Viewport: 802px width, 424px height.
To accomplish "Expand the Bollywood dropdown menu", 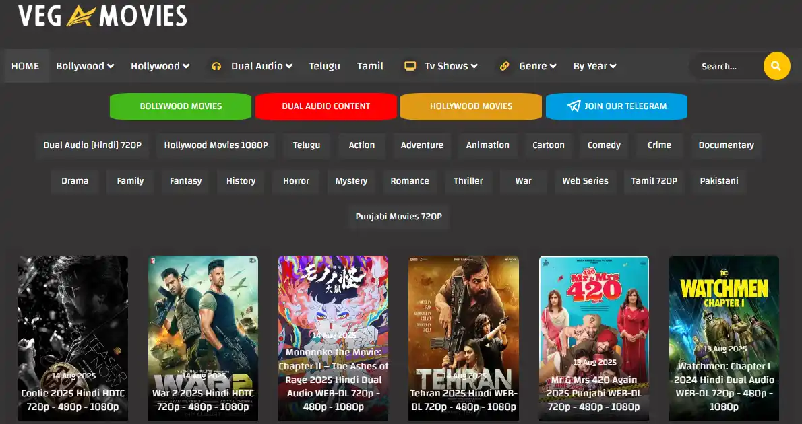I will point(85,66).
